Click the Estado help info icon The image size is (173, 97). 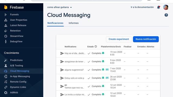coord(96,47)
